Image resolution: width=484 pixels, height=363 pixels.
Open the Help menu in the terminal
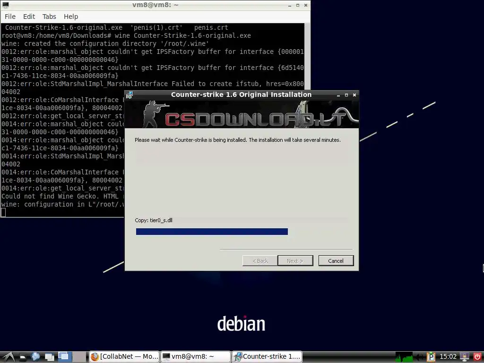(x=71, y=17)
